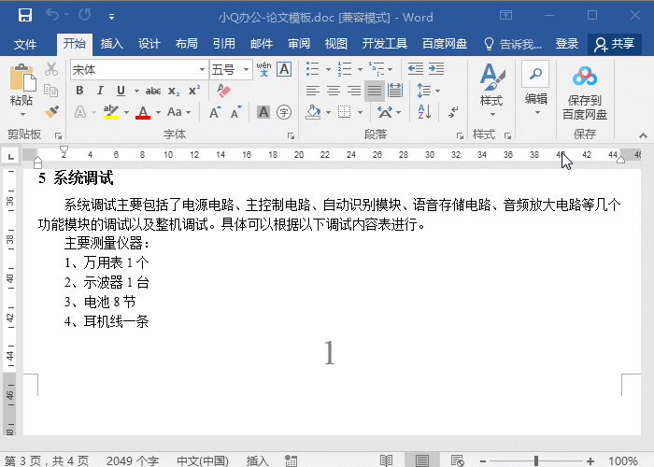
Task: Switch to the 插入 (Insert) ribbon tab
Action: click(111, 44)
